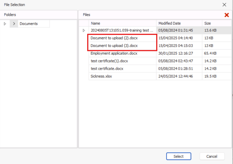Confirm with the Select button
Viewport: 233px width, 164px height.
pyautogui.click(x=178, y=156)
